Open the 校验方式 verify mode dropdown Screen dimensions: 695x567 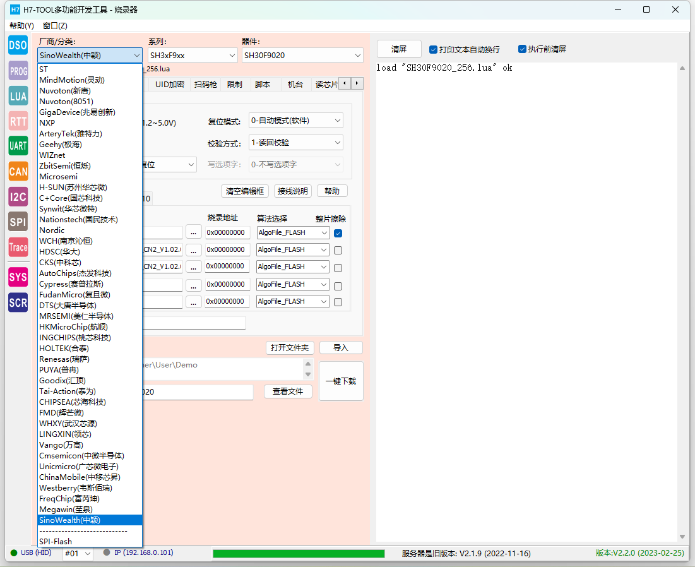(x=295, y=143)
